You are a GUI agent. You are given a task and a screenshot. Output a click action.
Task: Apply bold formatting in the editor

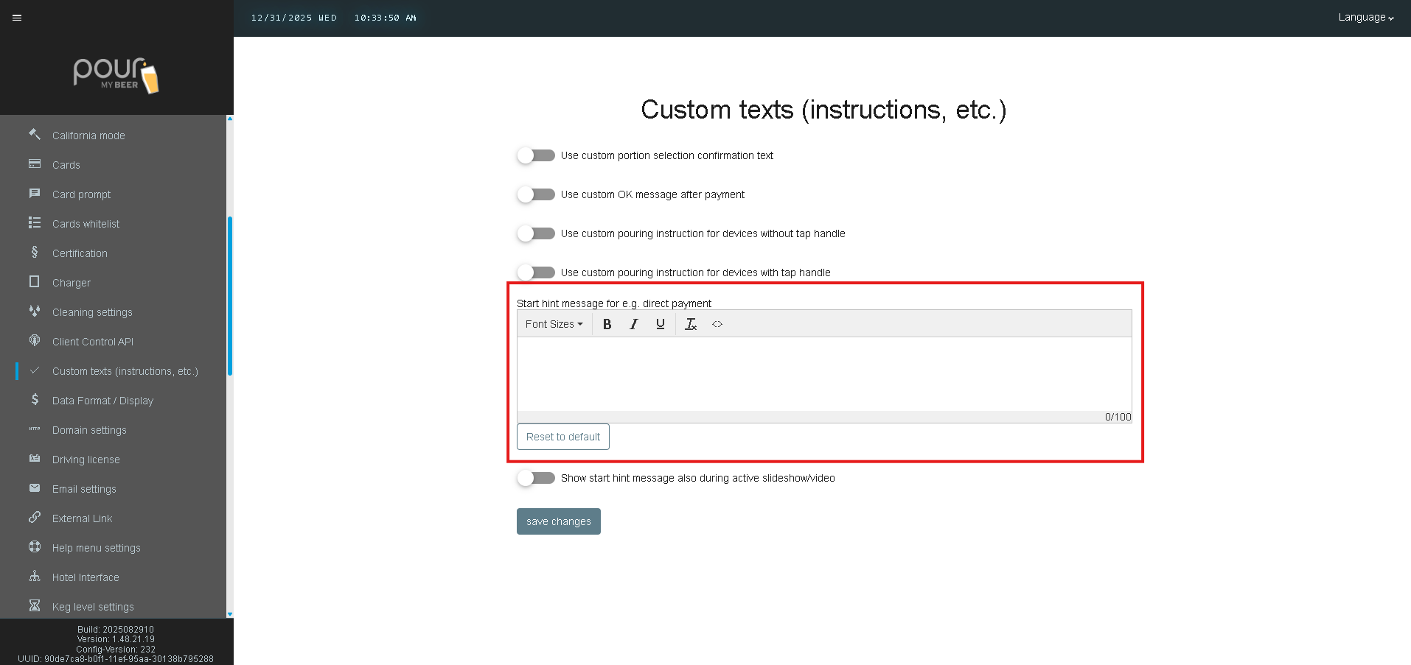[x=607, y=324]
